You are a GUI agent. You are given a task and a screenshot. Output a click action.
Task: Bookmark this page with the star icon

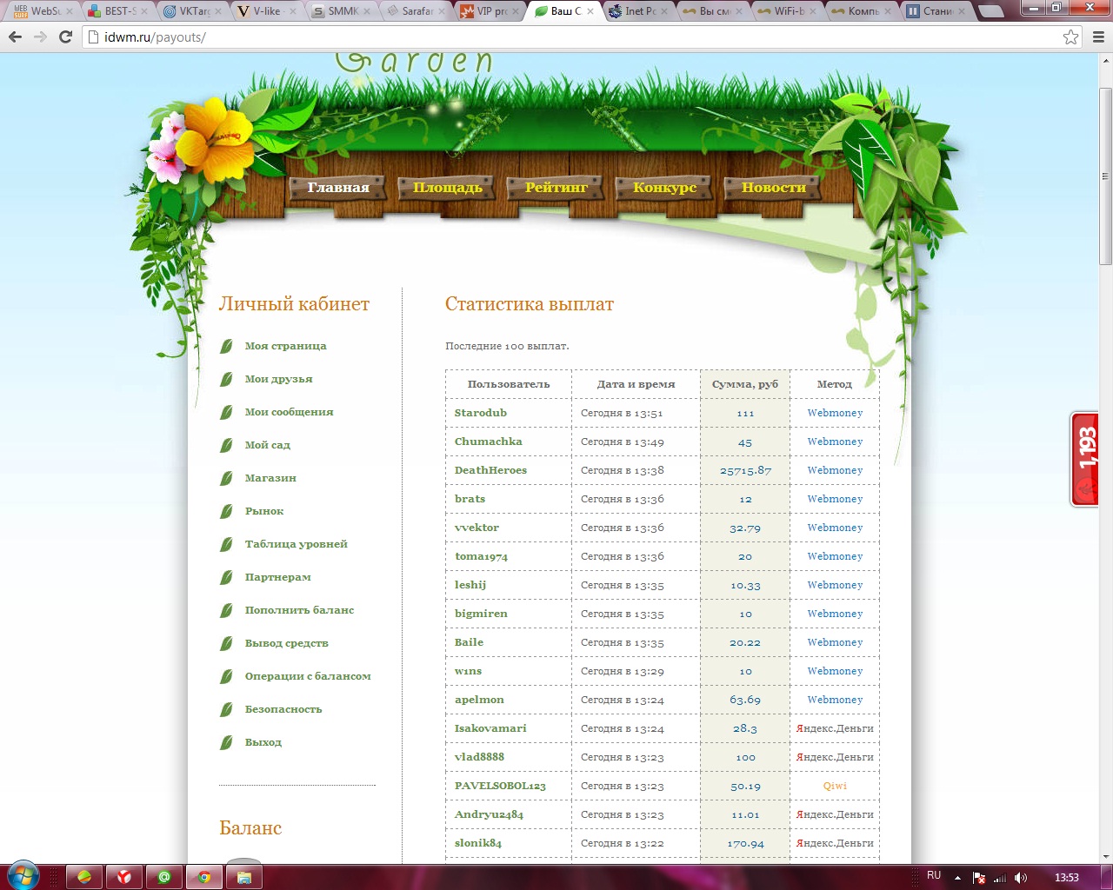(x=1070, y=37)
